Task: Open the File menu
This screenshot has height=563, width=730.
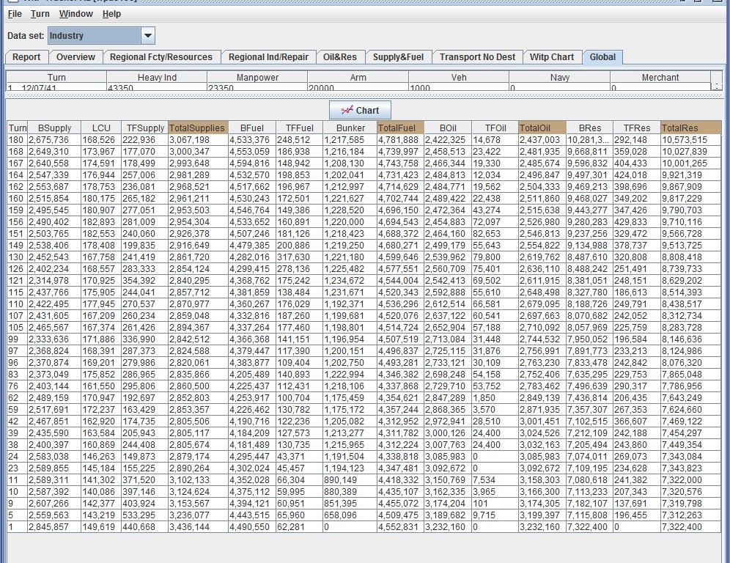Action: (x=15, y=14)
